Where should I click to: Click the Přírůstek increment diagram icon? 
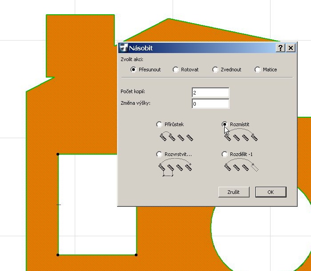coord(176,136)
